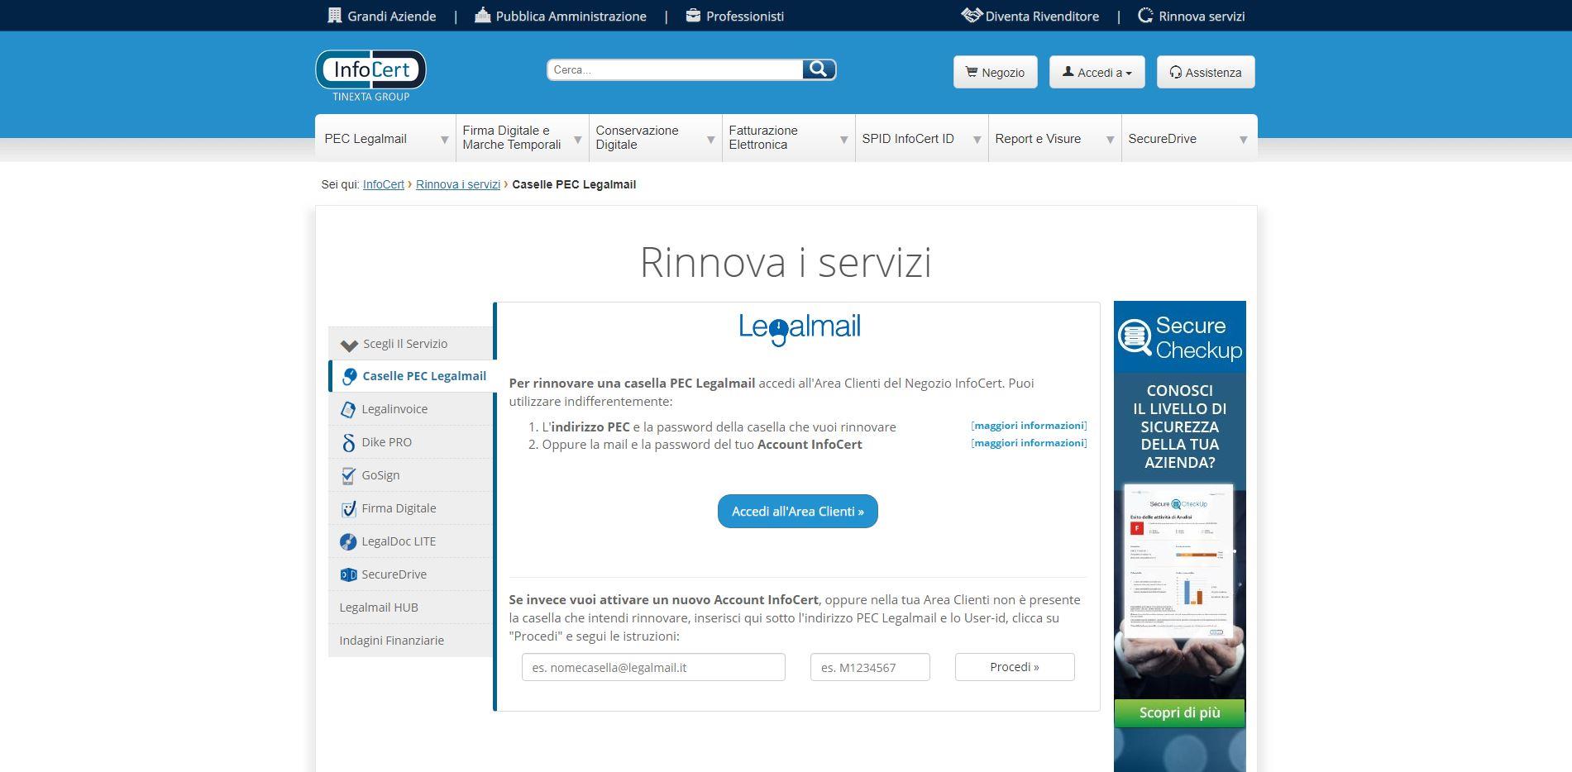Image resolution: width=1572 pixels, height=772 pixels.
Task: Select the Dike PRO sidebar icon
Action: click(348, 442)
